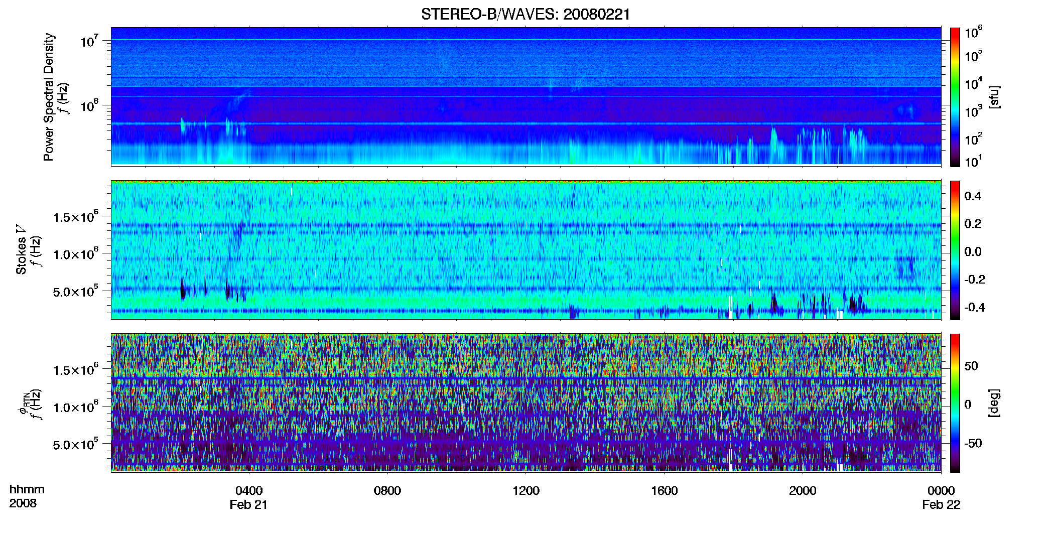
Task: Click the 0.0 value on Stokes colorbar
Action: (973, 251)
